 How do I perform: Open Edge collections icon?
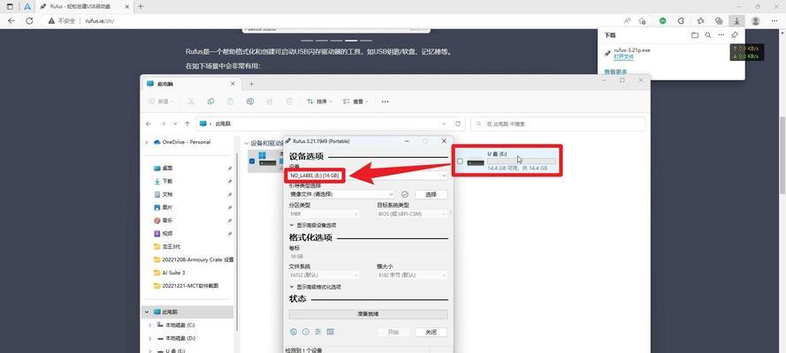tap(719, 21)
